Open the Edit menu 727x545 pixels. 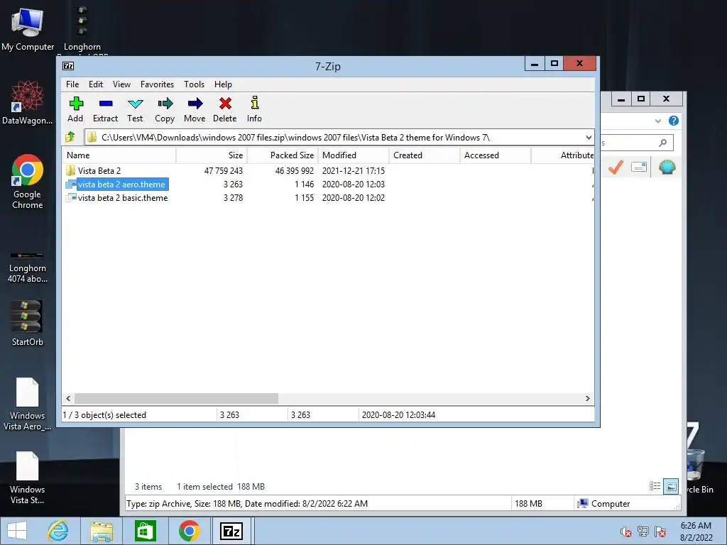tap(96, 84)
